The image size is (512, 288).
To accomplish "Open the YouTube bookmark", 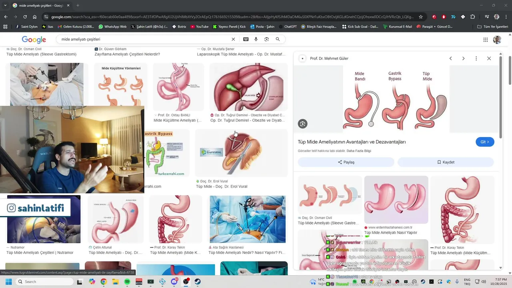I will 199,26.
